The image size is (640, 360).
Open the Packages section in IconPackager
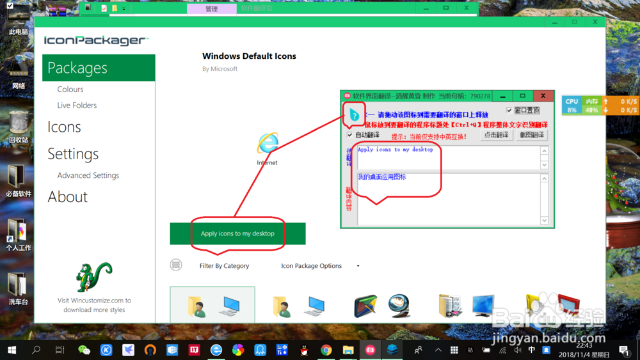tap(99, 68)
